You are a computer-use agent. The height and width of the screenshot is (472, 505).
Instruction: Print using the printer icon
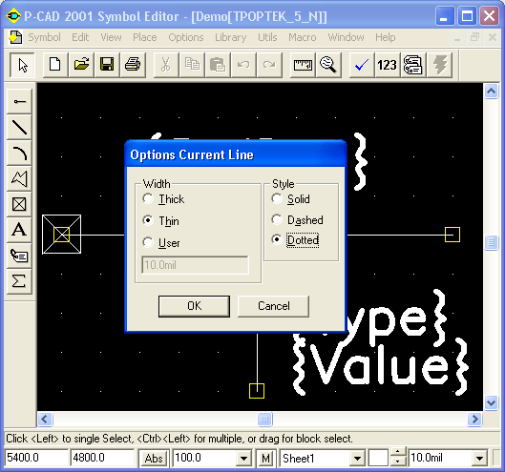click(133, 65)
